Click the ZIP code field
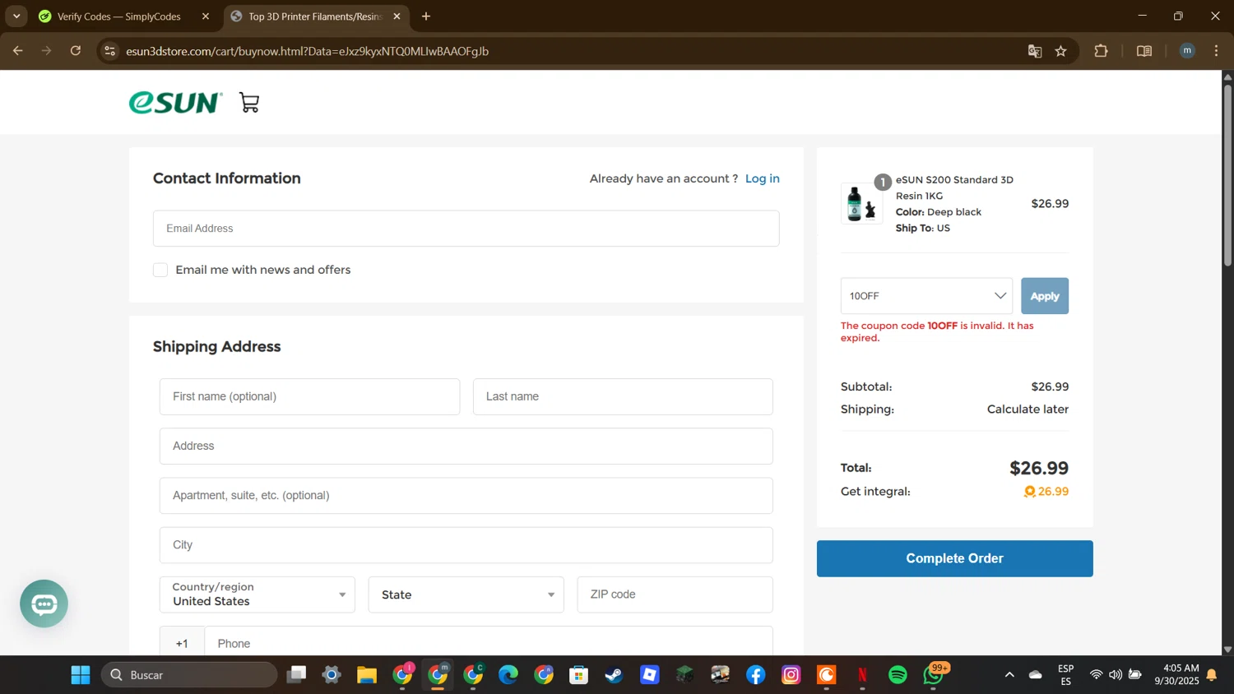Viewport: 1234px width, 694px height. point(675,595)
